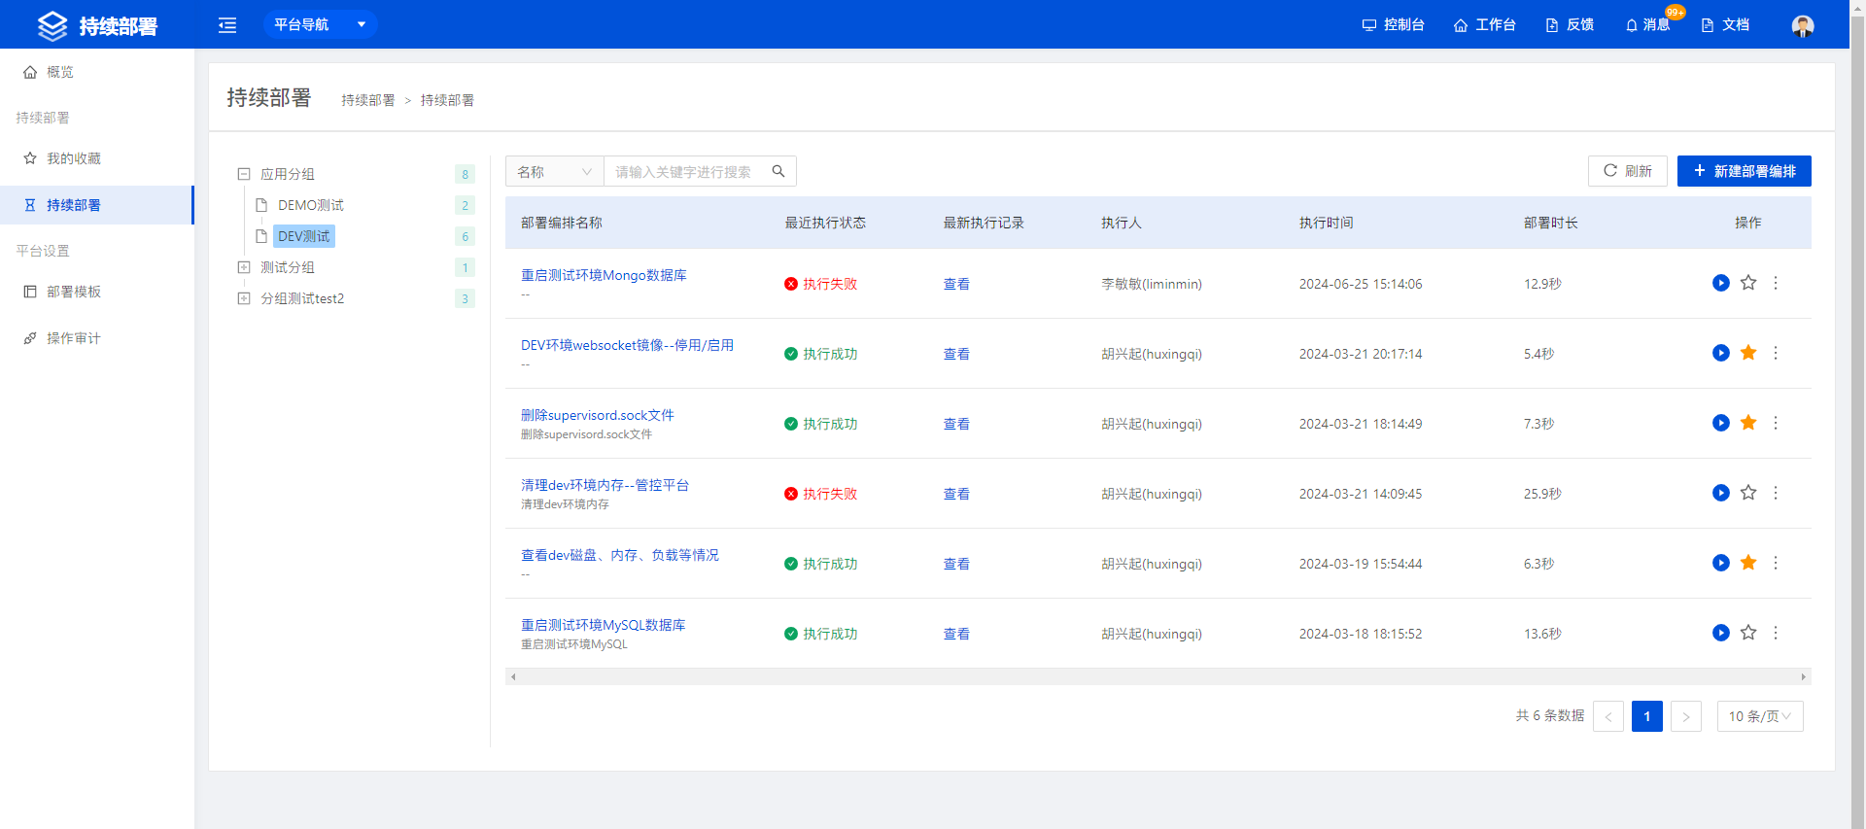Open 清理dev环境内存--管控平台 link

pyautogui.click(x=605, y=485)
